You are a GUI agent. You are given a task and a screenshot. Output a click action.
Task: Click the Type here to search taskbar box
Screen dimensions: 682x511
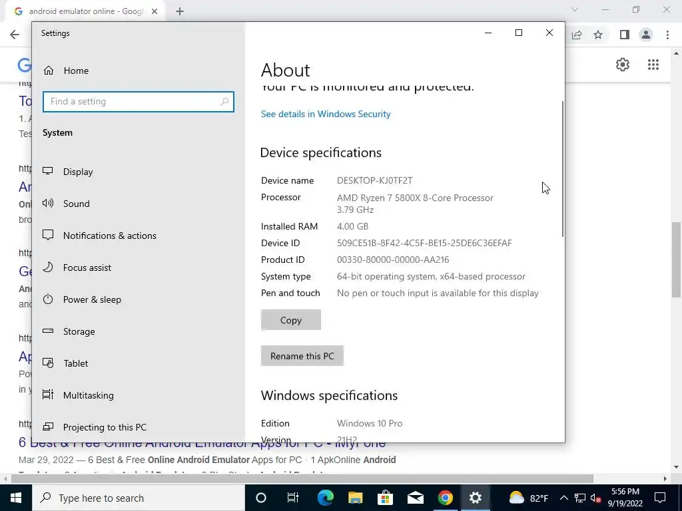click(x=139, y=498)
